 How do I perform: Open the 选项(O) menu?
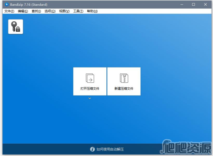[x=50, y=11]
